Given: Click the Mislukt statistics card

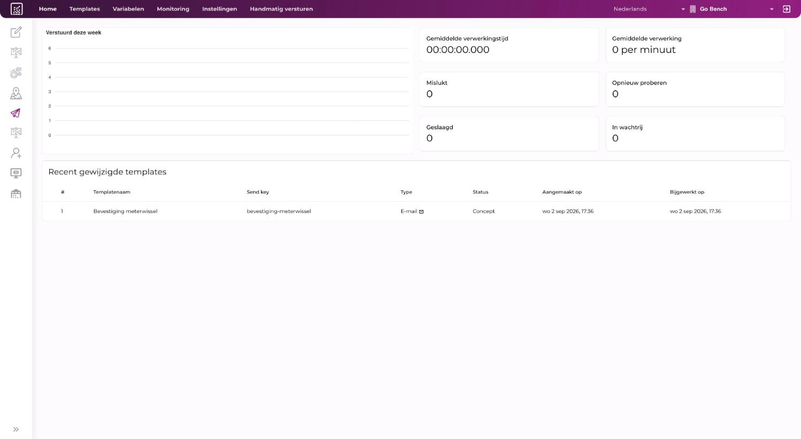Looking at the screenshot, I should point(509,89).
